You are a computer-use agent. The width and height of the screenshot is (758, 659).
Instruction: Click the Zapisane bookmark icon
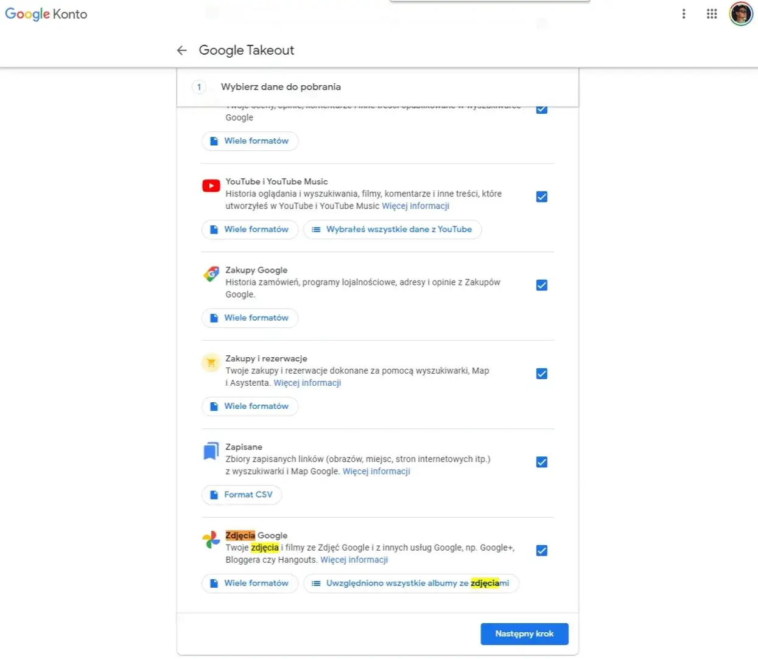coord(211,450)
